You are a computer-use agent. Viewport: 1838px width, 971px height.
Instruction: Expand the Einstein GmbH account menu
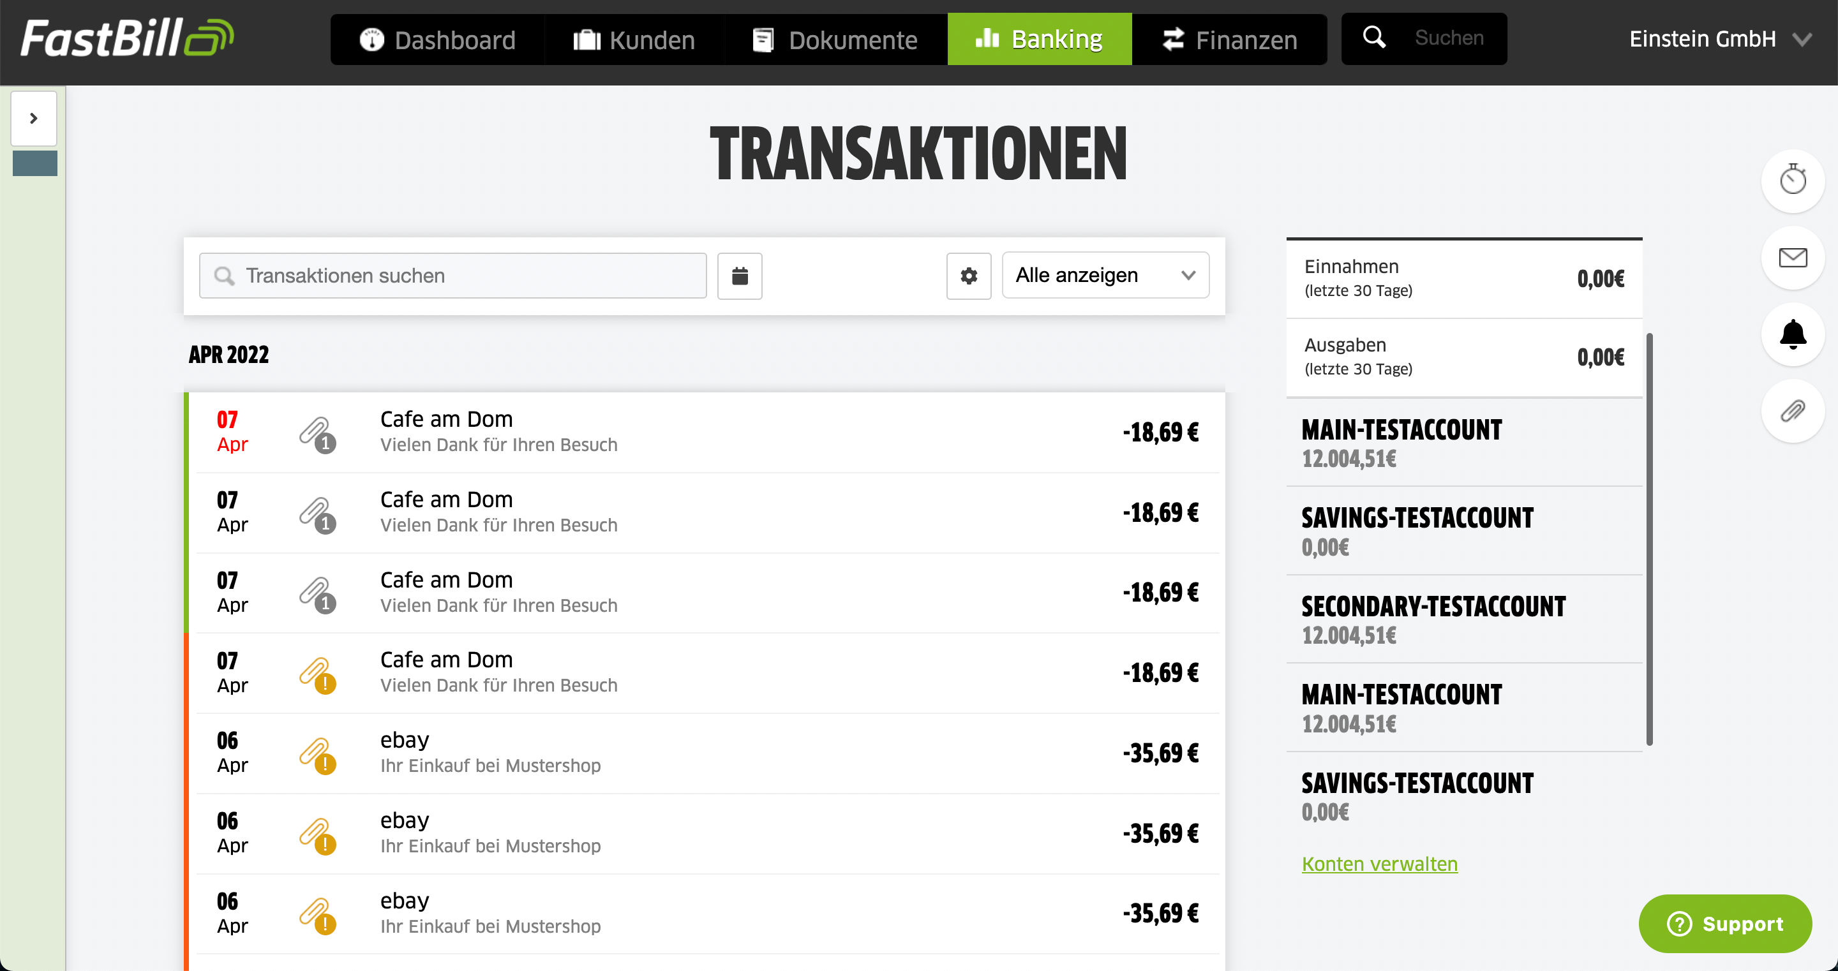pyautogui.click(x=1719, y=40)
